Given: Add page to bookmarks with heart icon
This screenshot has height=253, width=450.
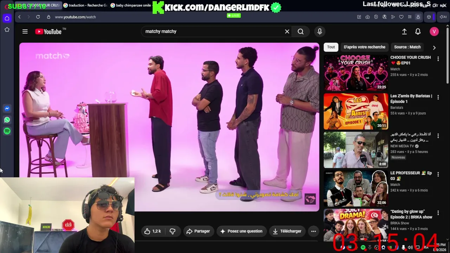Looking at the screenshot, I should tap(401, 17).
